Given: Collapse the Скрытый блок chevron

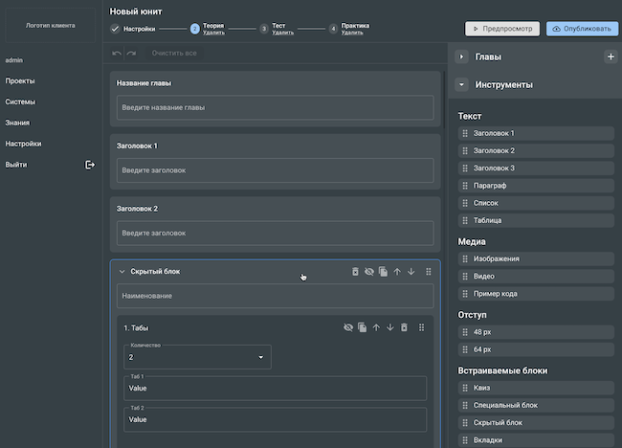Looking at the screenshot, I should pos(122,272).
